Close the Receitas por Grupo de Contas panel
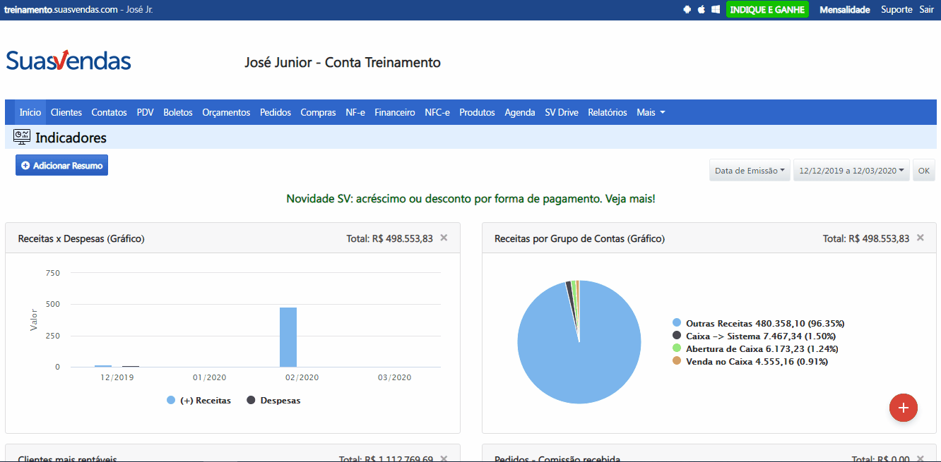 920,238
